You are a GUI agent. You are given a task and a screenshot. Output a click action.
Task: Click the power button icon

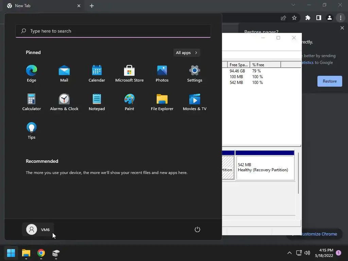197,229
